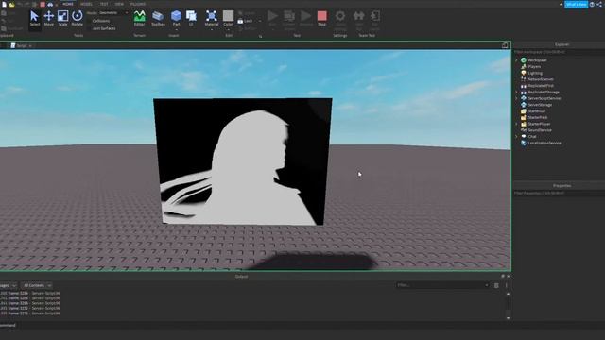Click the viewport expand icon

point(505,45)
